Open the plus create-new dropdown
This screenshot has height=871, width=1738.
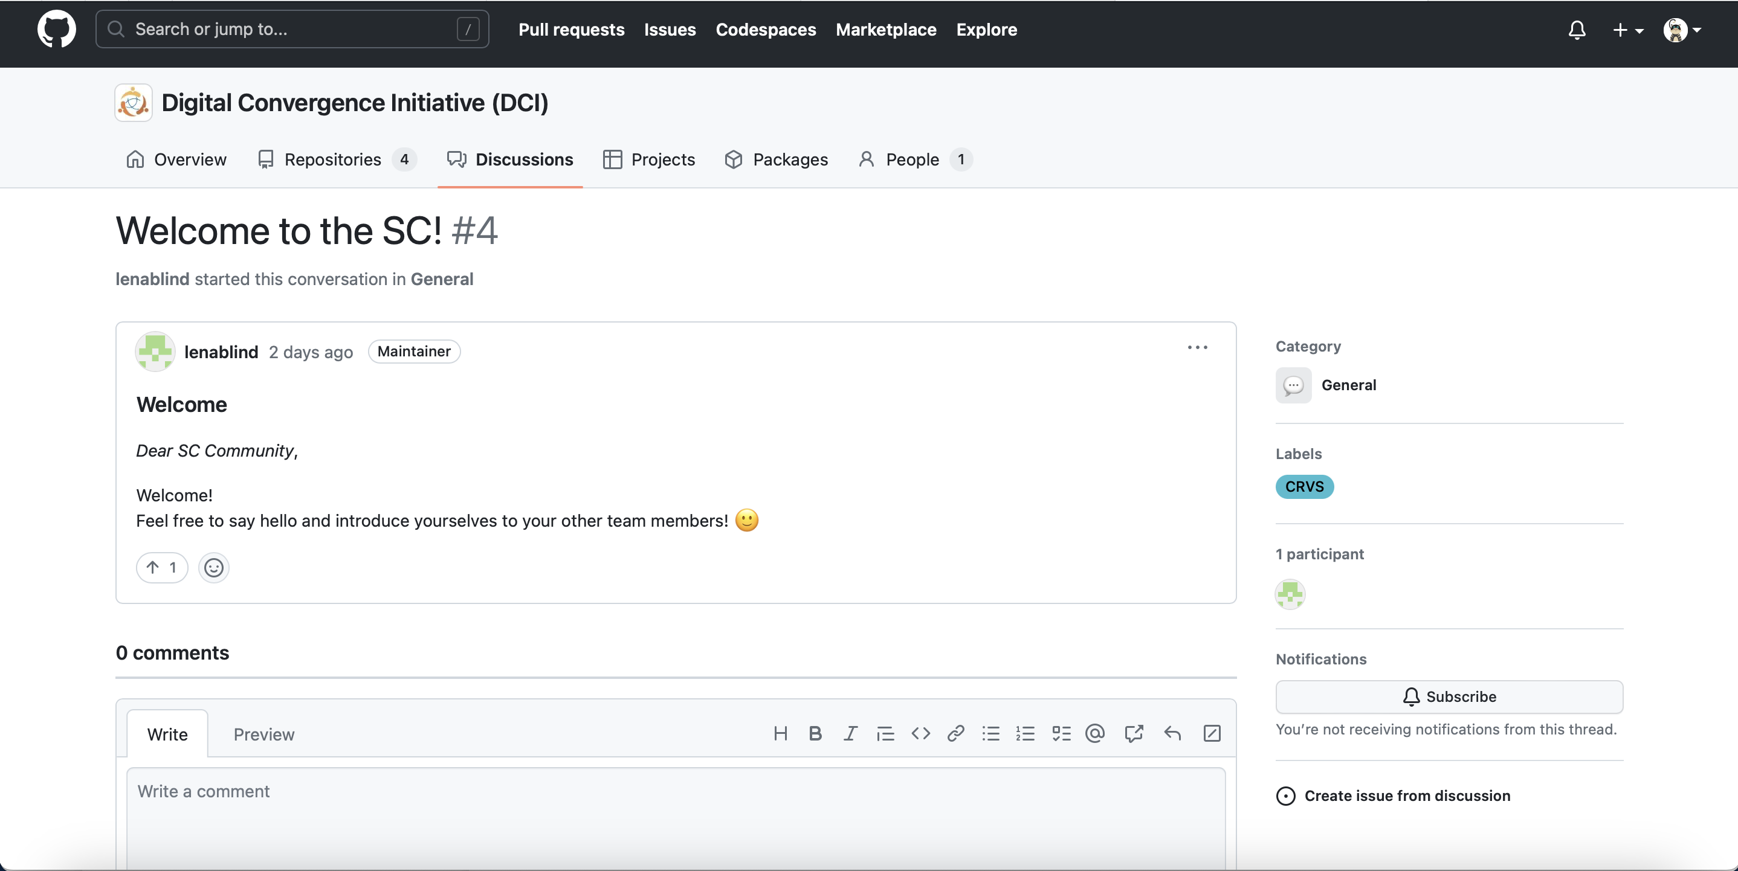(x=1627, y=30)
